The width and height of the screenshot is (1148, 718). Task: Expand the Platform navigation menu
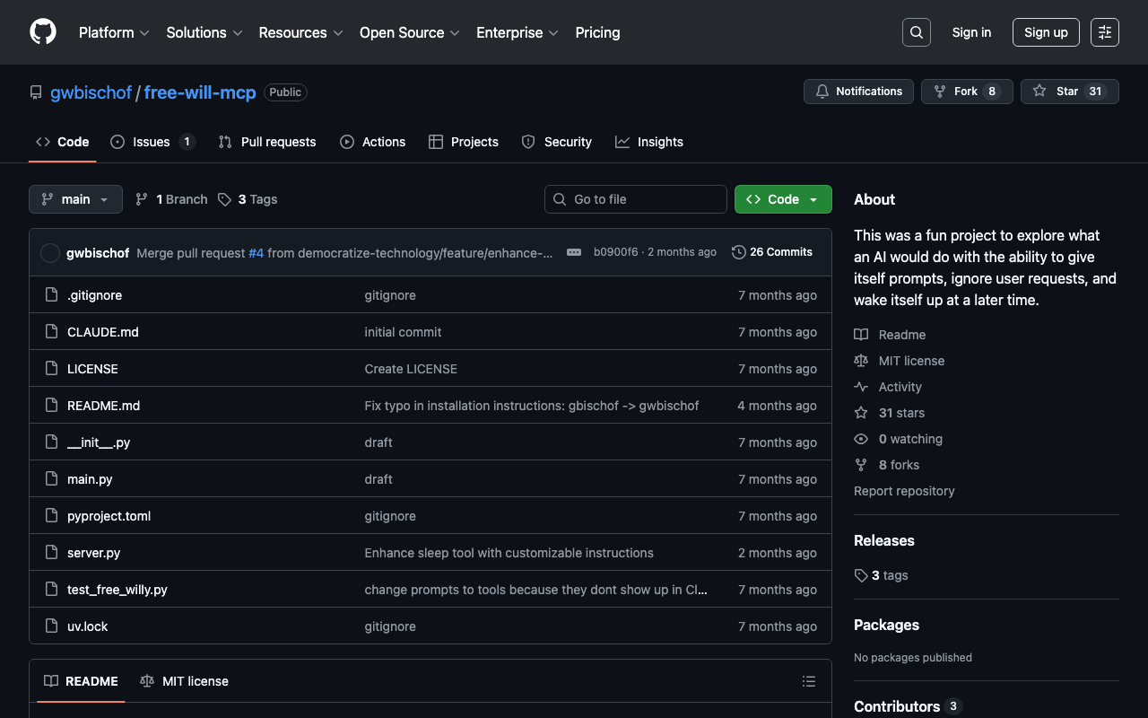coord(114,32)
